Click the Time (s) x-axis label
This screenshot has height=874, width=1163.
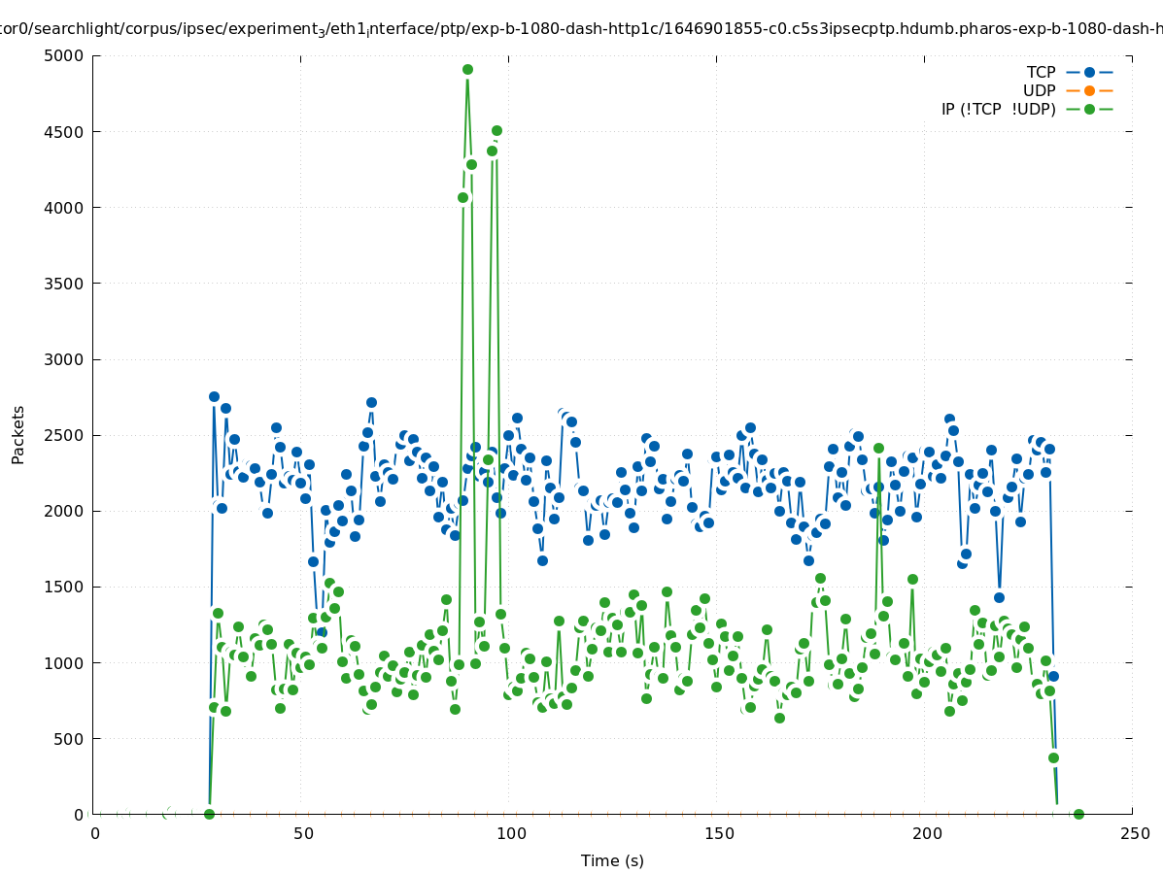[x=612, y=860]
